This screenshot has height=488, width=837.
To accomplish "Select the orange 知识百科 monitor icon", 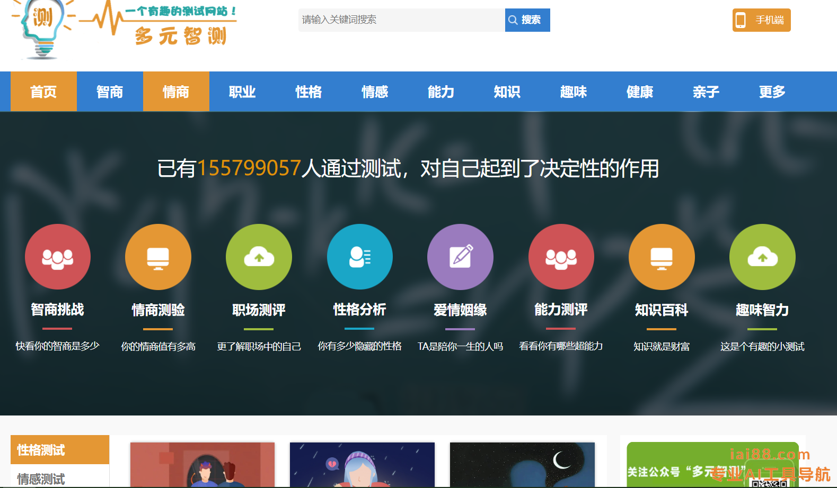I will [x=662, y=257].
